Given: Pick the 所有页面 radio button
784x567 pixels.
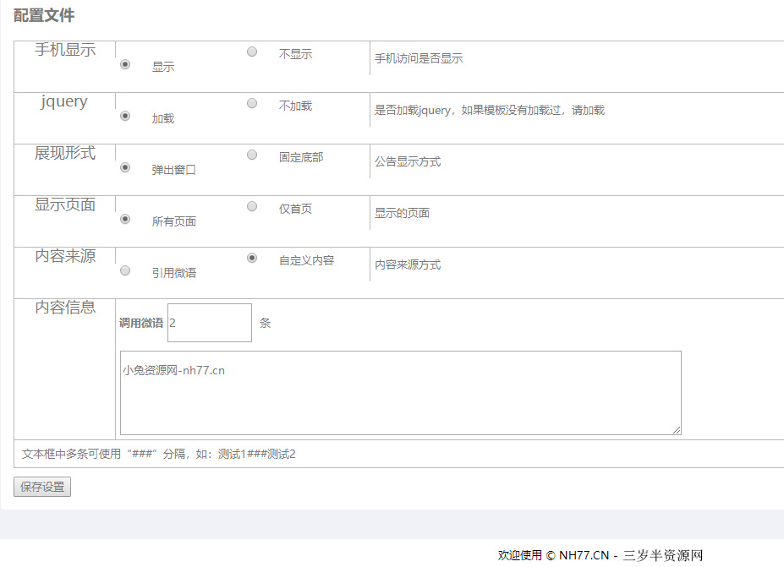Looking at the screenshot, I should (125, 219).
